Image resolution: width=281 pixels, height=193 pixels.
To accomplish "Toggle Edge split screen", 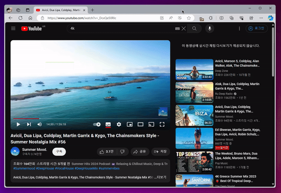I will point(222,18).
